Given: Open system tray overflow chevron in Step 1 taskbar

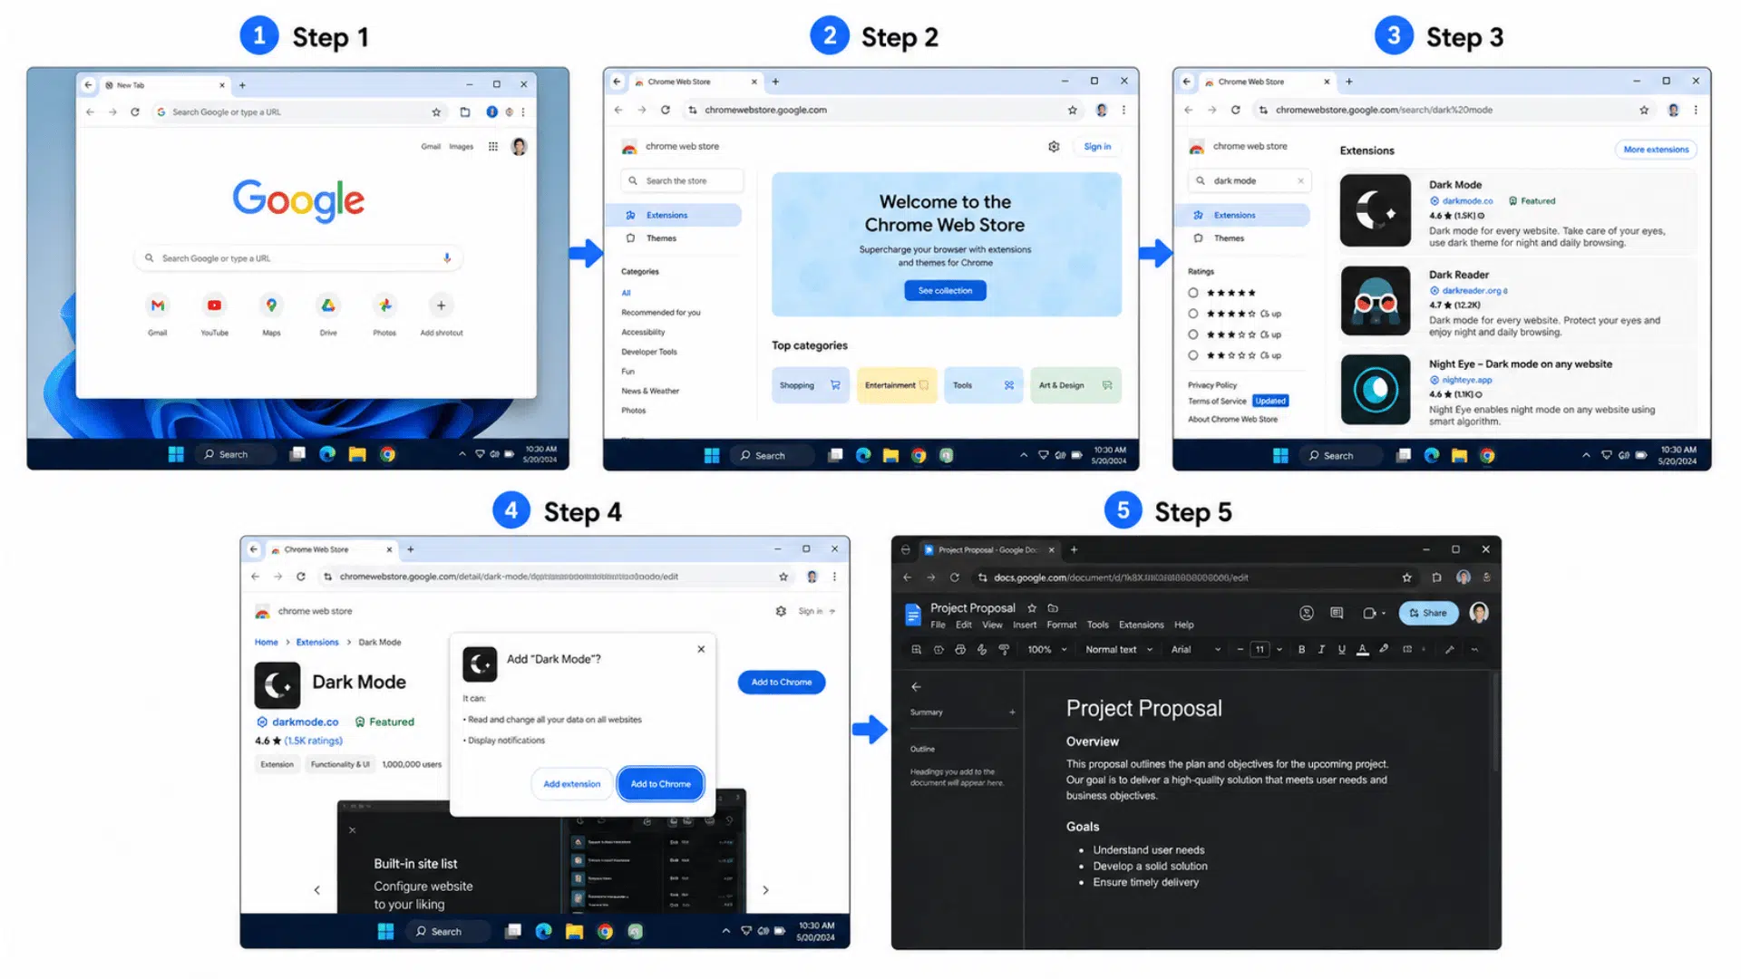Looking at the screenshot, I should pyautogui.click(x=462, y=454).
